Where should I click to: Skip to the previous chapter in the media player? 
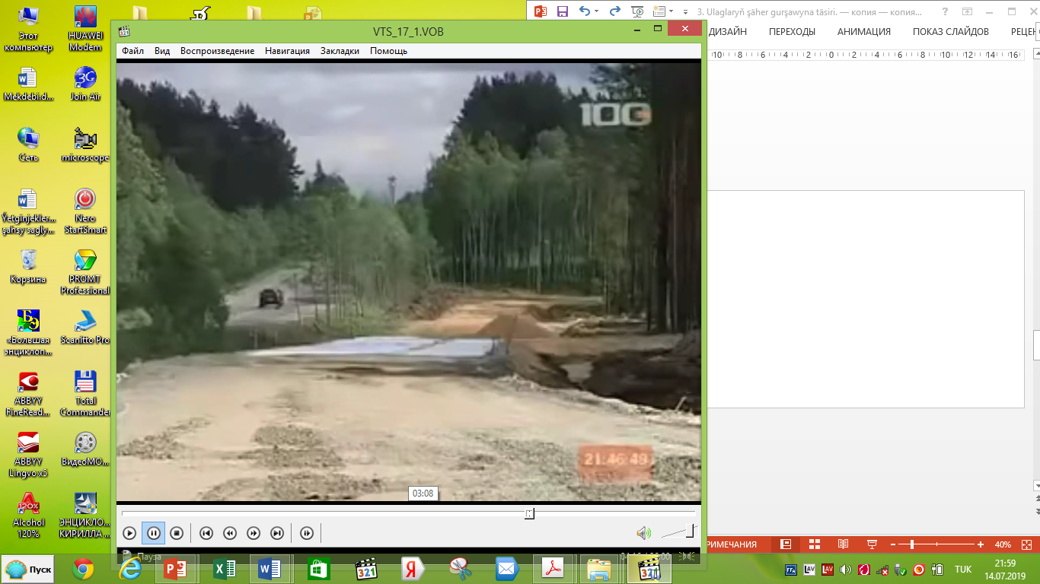206,533
